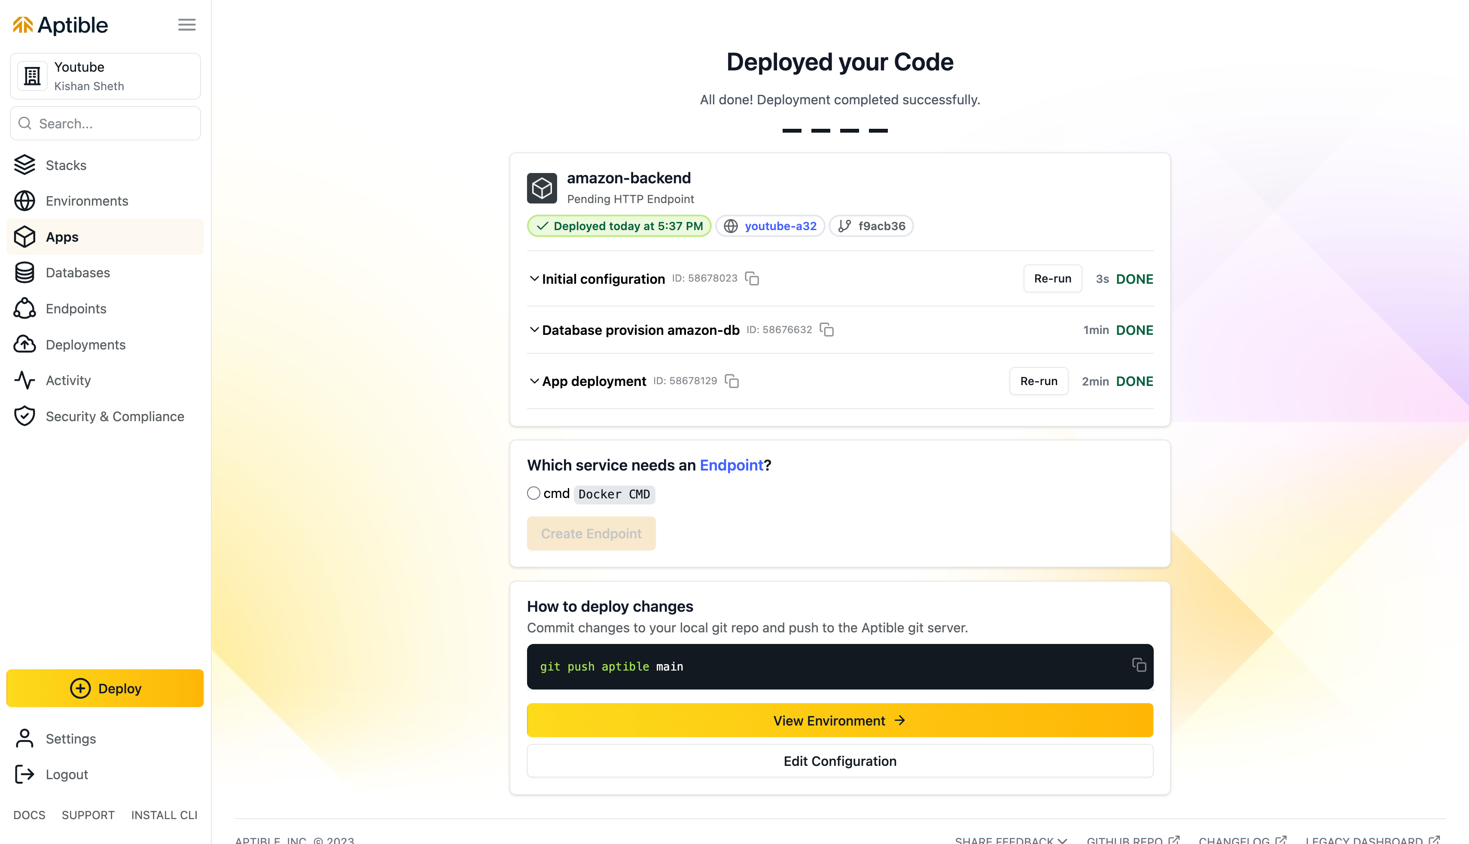Select the Stacks icon in the sidebar
The width and height of the screenshot is (1469, 844).
(x=24, y=164)
